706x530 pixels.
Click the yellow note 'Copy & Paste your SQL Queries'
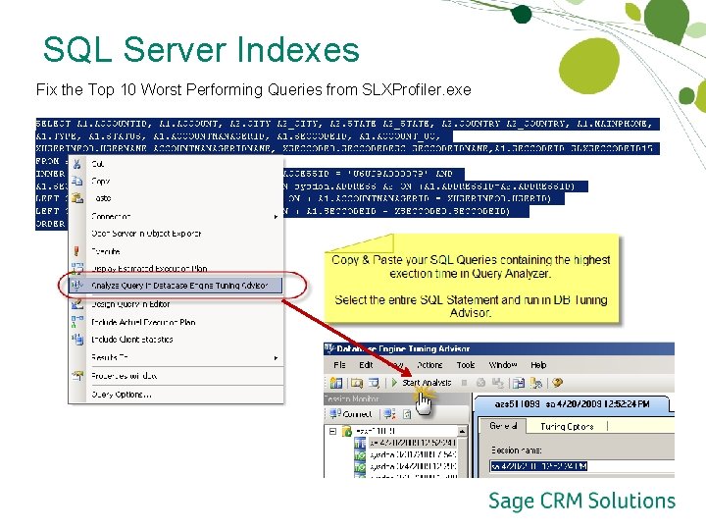tap(471, 266)
